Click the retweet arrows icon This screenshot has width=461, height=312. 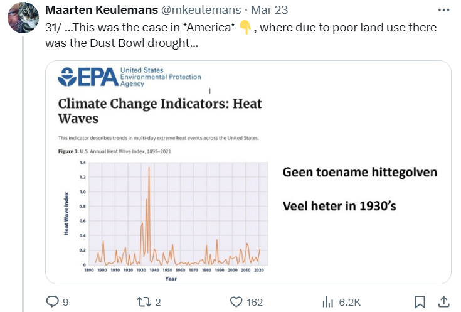(144, 302)
